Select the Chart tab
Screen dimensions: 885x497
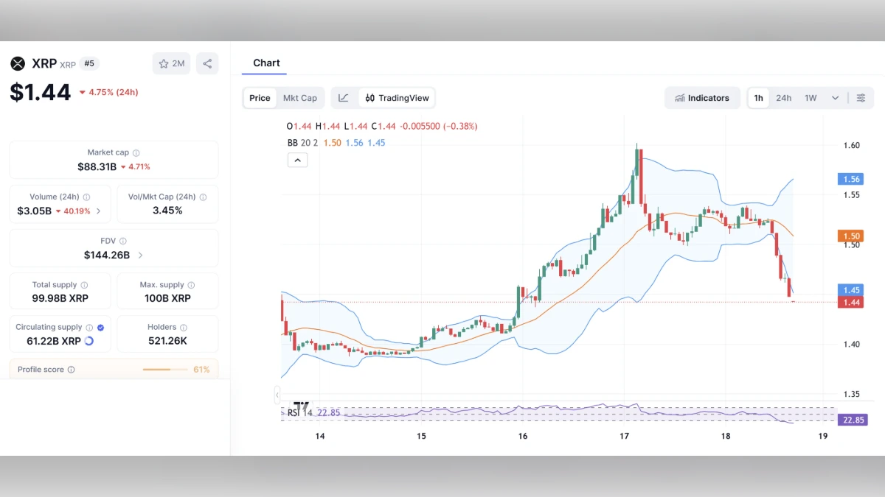point(266,63)
